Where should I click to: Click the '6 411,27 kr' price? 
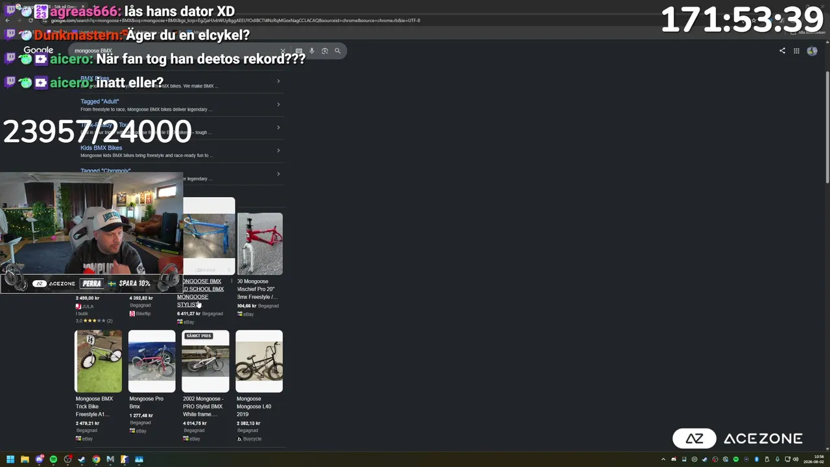(189, 314)
